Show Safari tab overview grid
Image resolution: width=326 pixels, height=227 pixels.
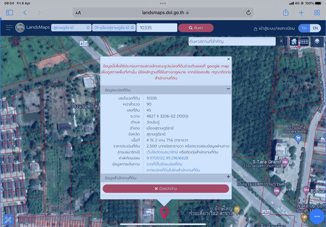click(x=317, y=12)
